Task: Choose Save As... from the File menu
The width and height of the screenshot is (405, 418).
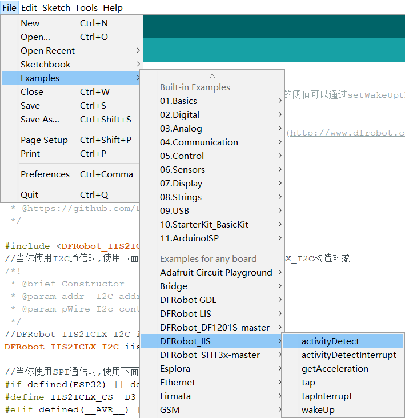Action: [71, 119]
